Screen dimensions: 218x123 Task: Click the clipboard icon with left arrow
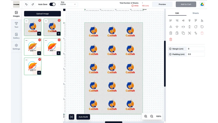(171, 33)
